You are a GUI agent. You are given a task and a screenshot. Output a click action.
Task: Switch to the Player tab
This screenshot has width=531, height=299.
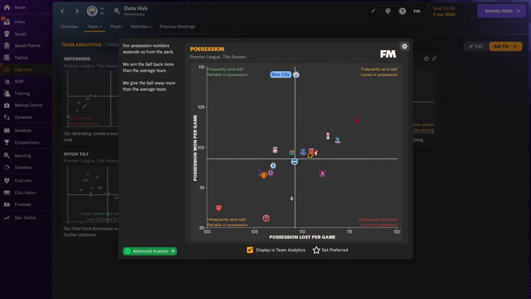tap(116, 27)
